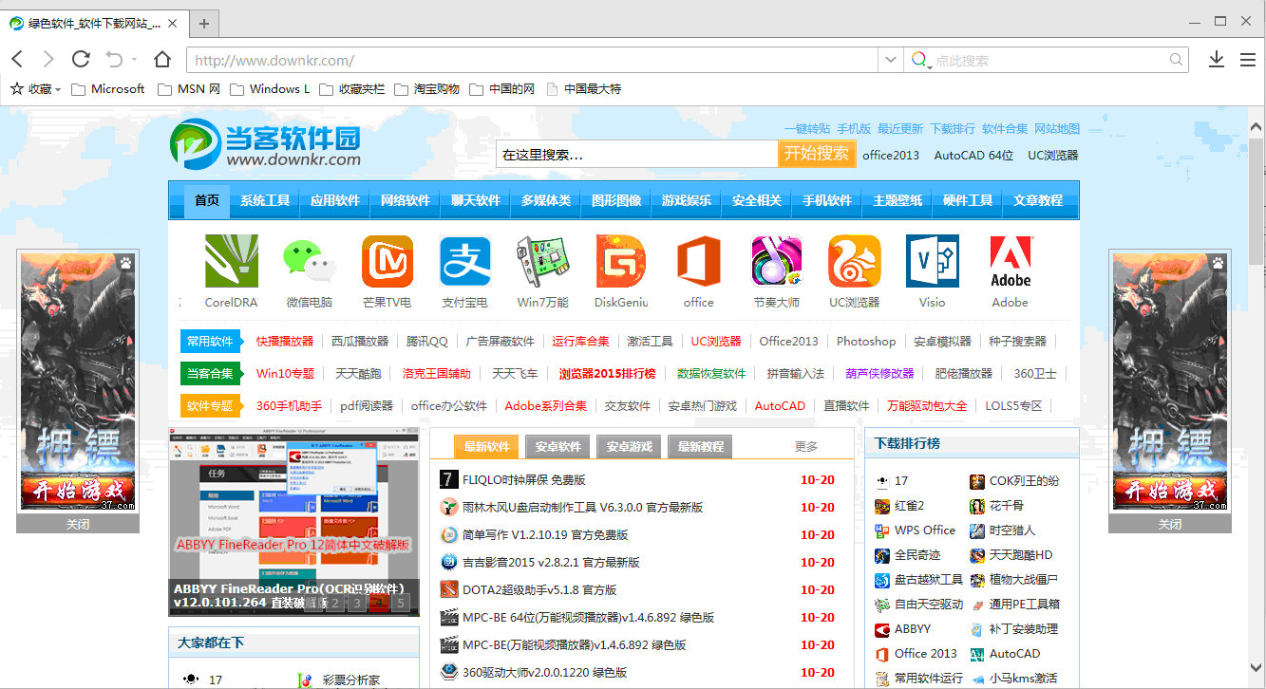The width and height of the screenshot is (1266, 689).
Task: Open the 安全相关 navigation item
Action: [x=757, y=200]
